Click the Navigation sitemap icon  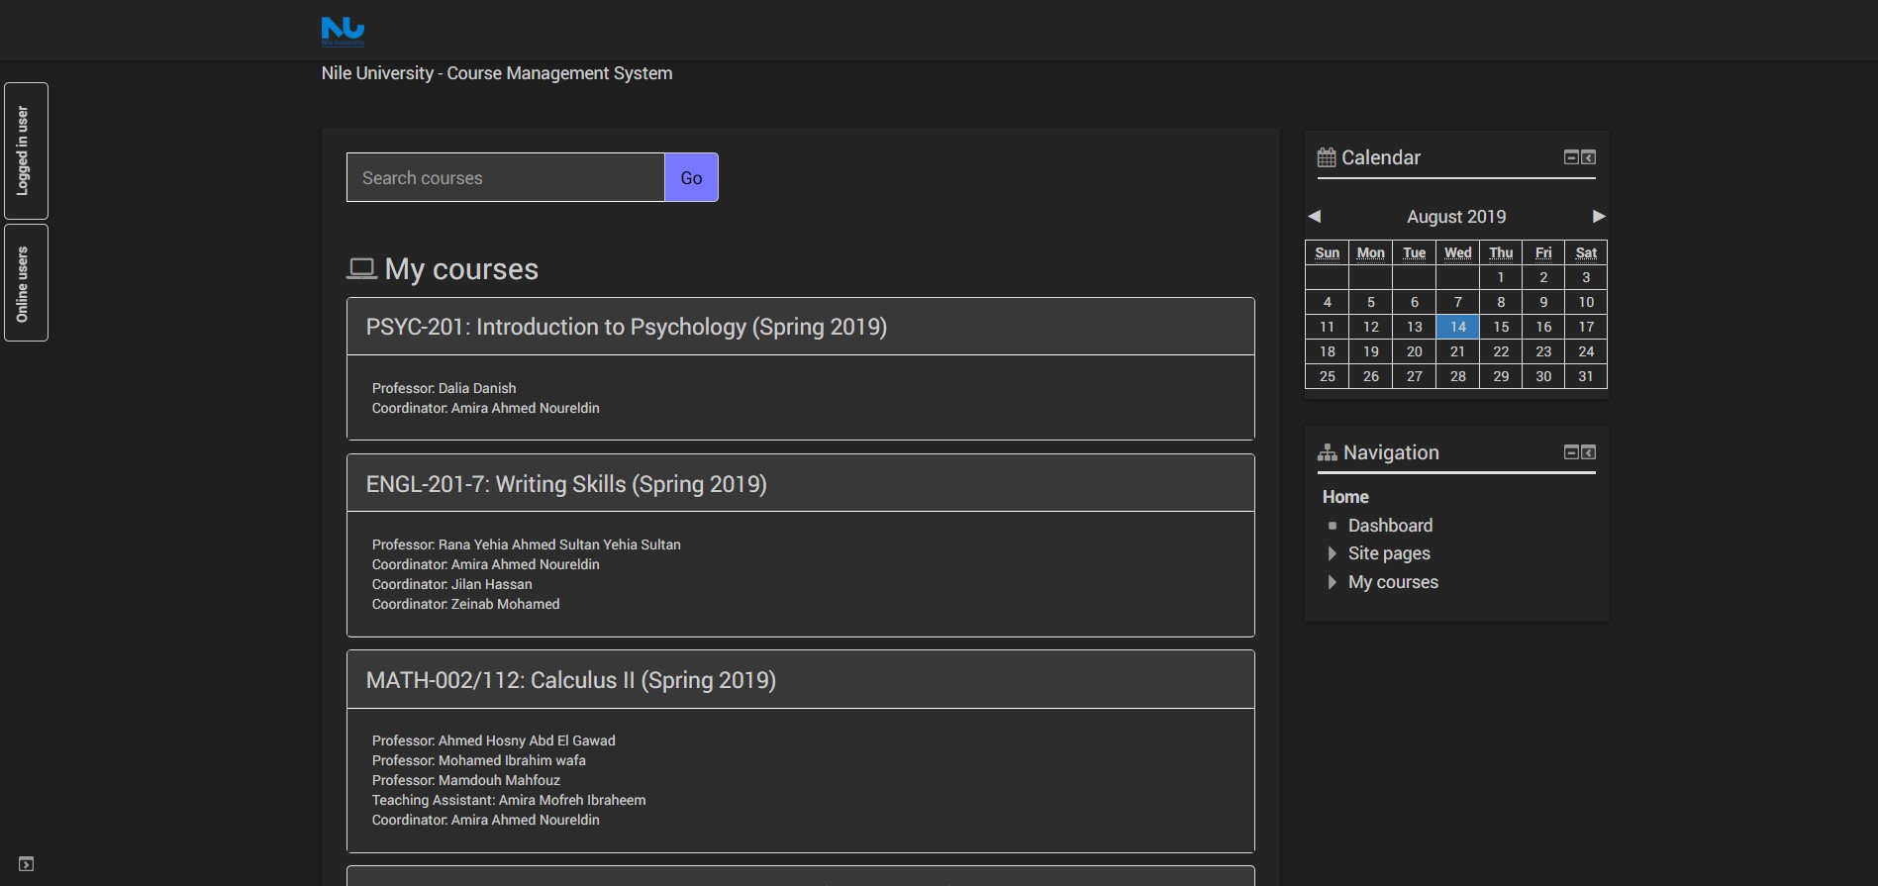1327,452
